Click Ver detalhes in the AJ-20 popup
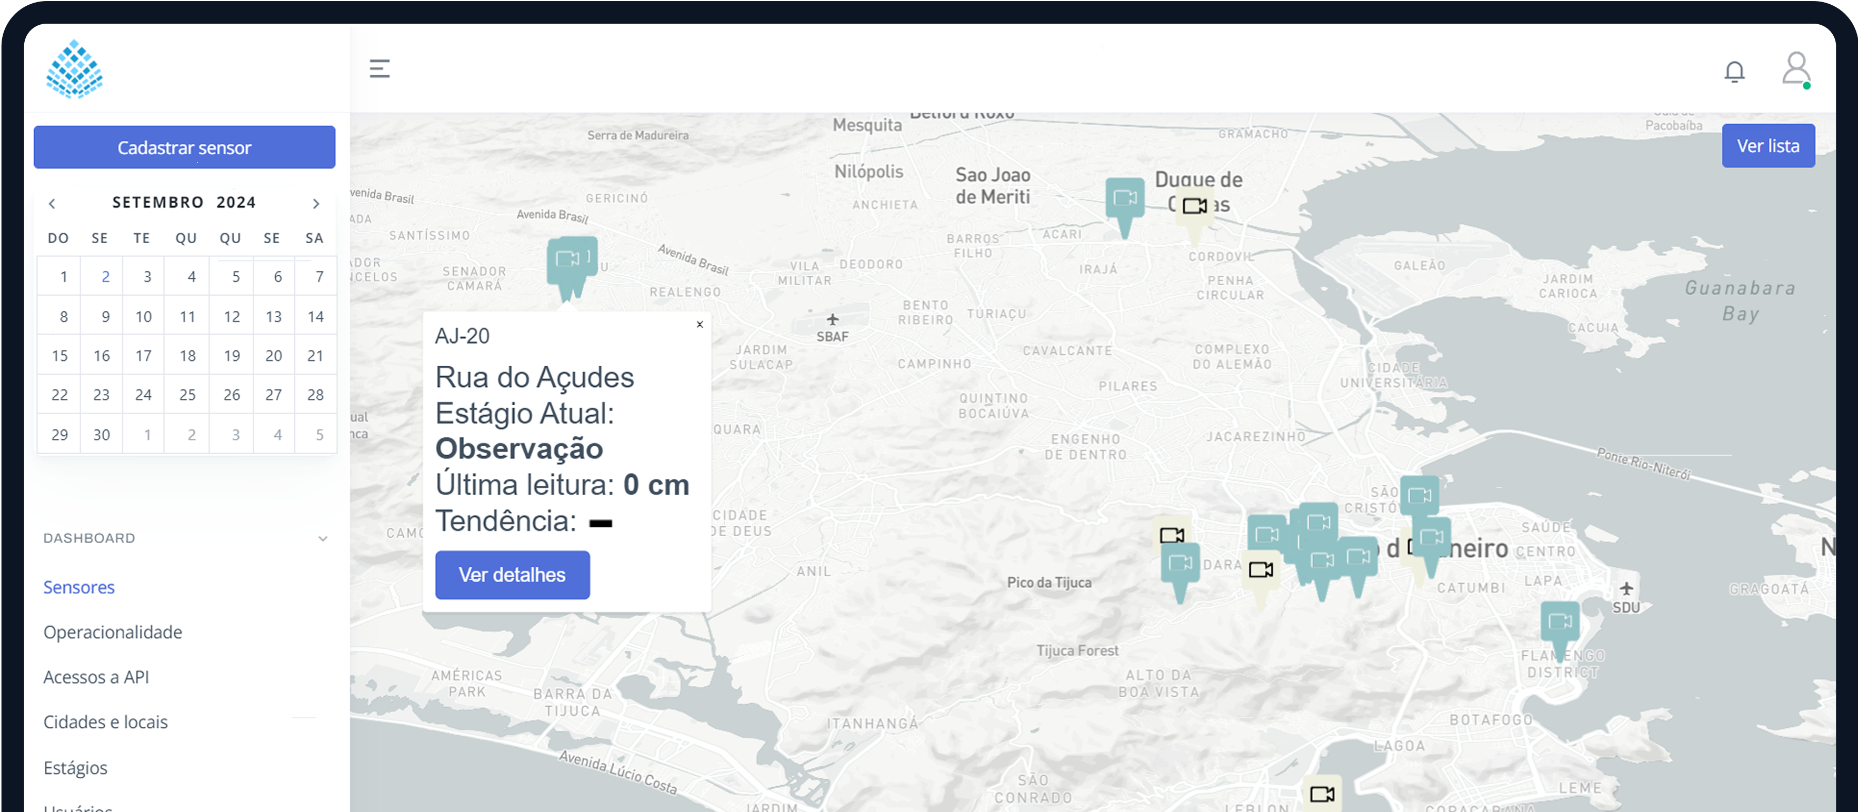The height and width of the screenshot is (812, 1858). click(512, 574)
